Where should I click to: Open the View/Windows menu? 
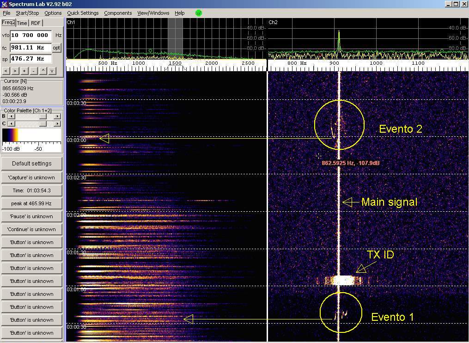coord(153,13)
